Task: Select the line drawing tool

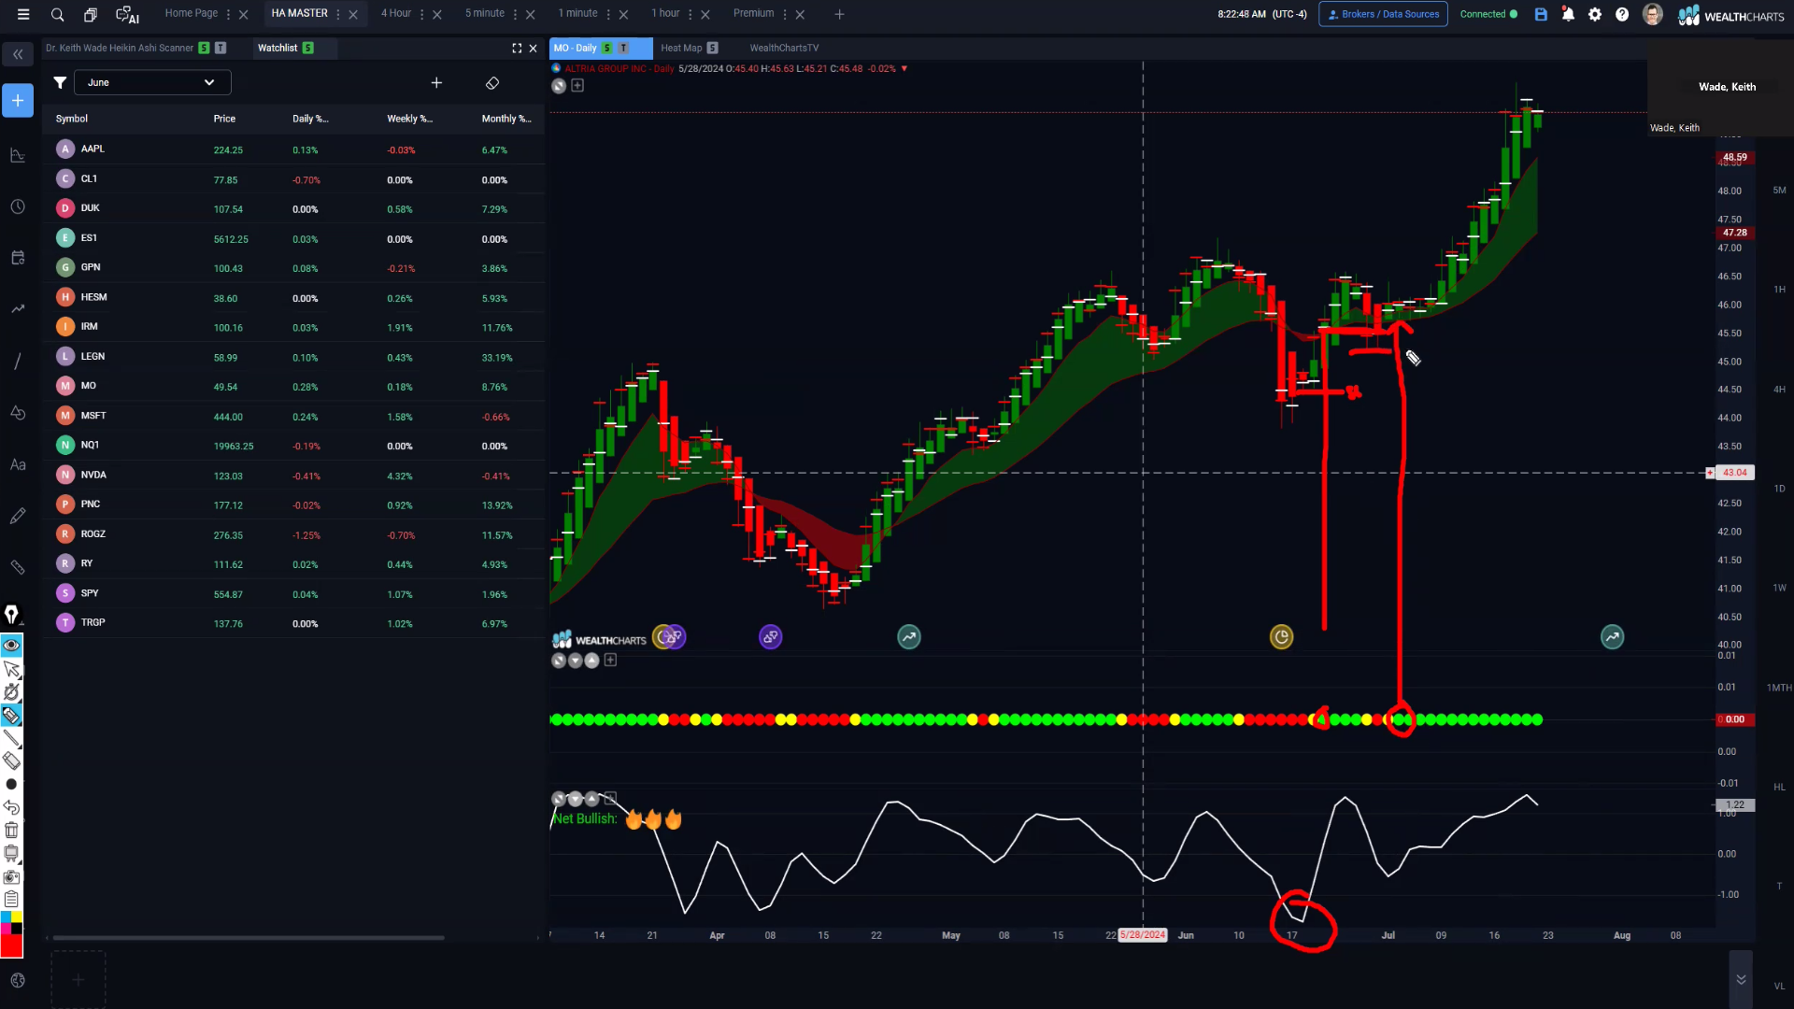Action: click(11, 739)
